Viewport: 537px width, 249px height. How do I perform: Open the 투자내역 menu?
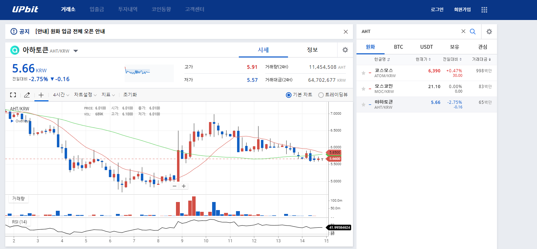click(x=128, y=9)
